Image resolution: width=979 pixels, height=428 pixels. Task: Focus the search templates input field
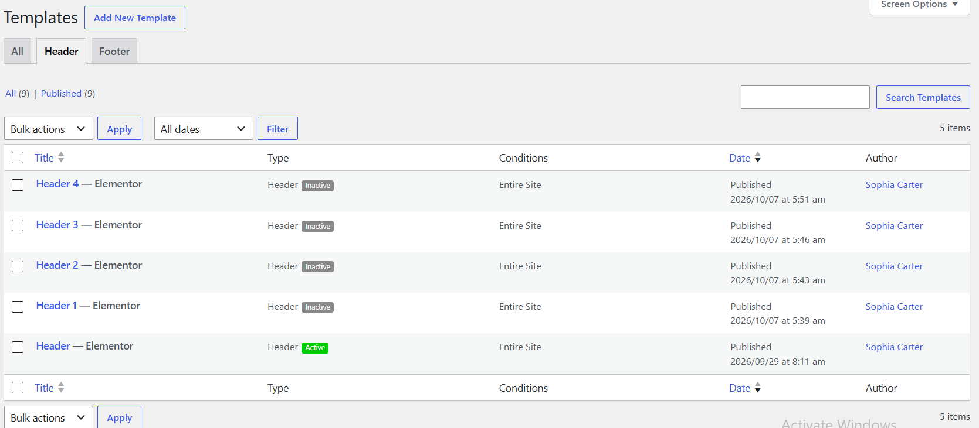click(x=805, y=97)
